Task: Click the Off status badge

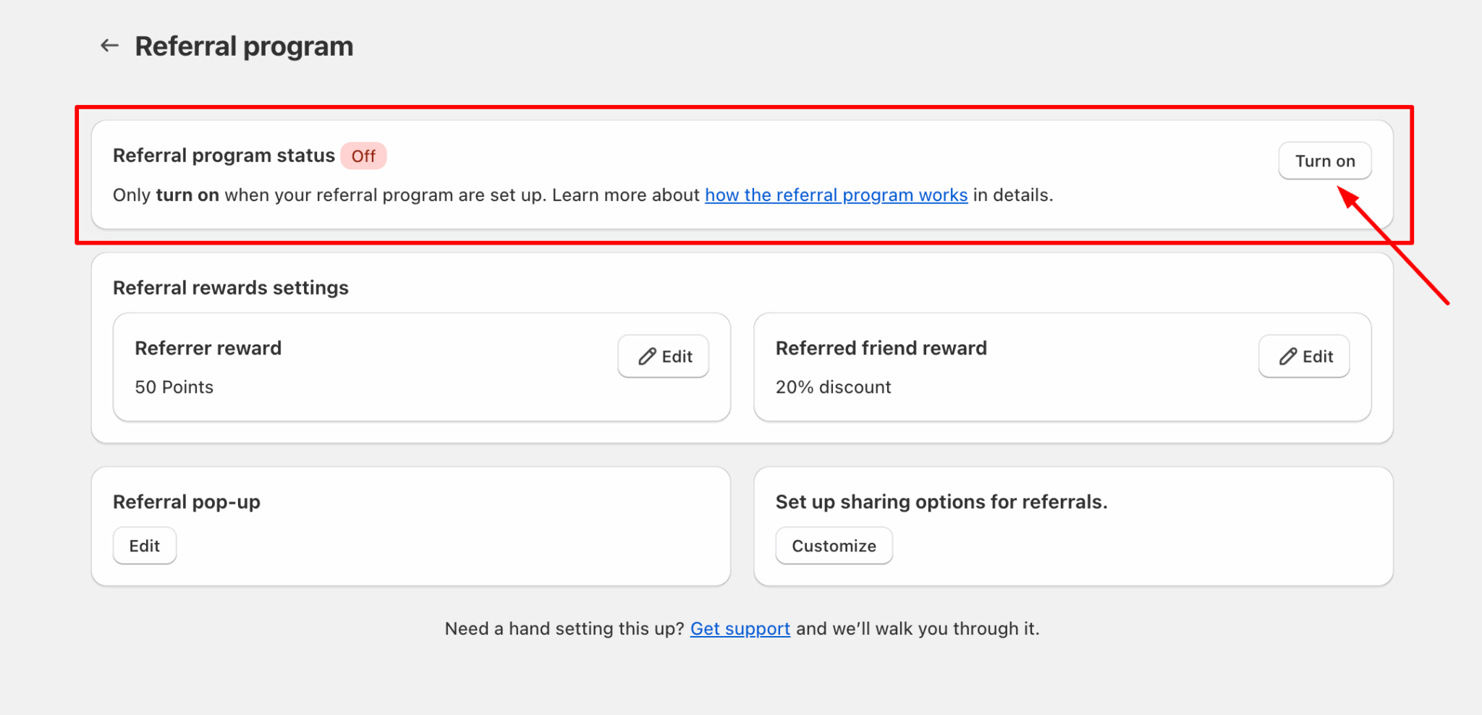Action: point(363,156)
